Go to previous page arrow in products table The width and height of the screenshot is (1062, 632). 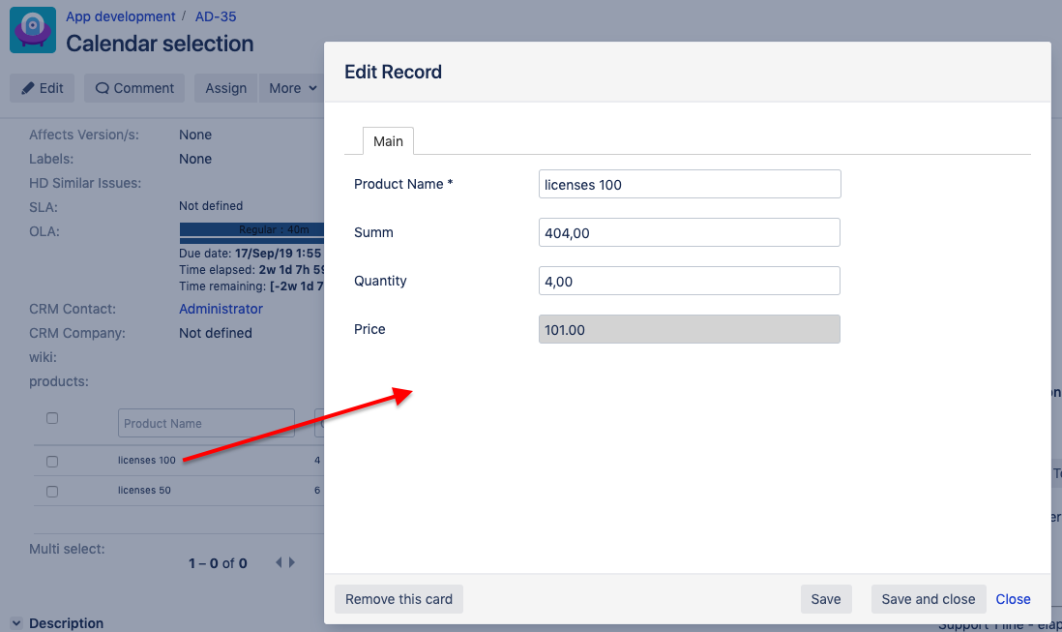pyautogui.click(x=280, y=562)
